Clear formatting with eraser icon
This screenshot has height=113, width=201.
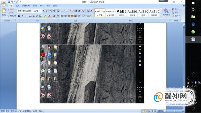click(51, 11)
